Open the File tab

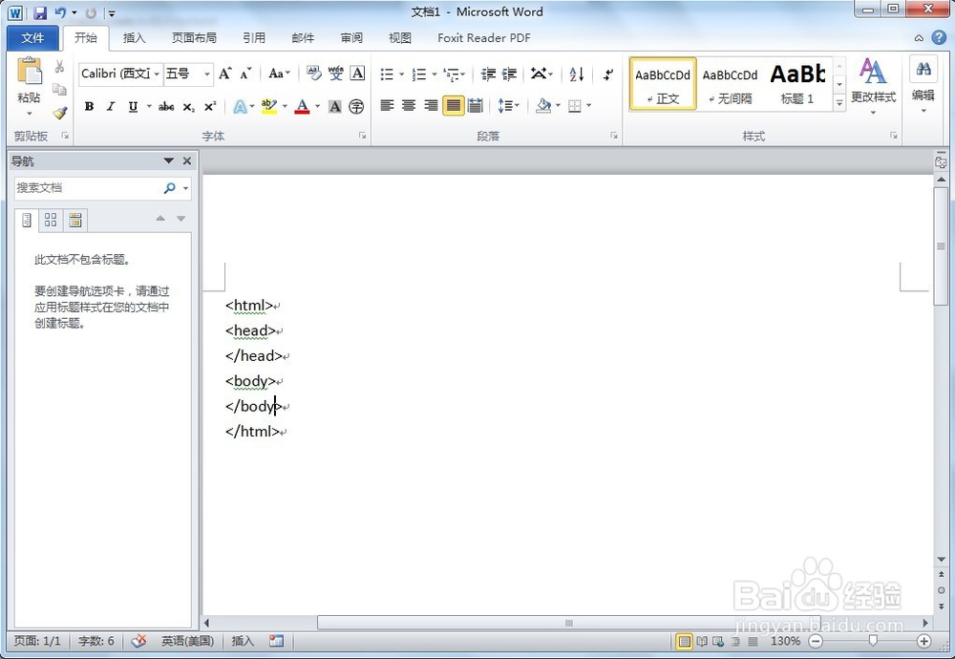coord(32,38)
